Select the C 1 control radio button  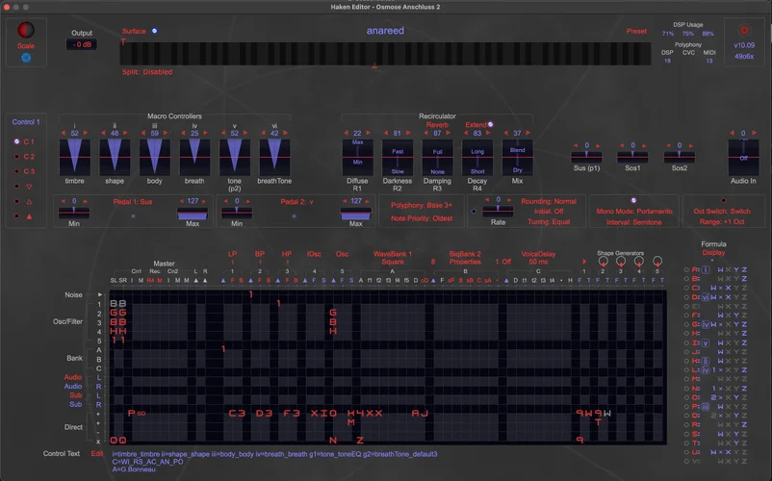click(x=17, y=141)
